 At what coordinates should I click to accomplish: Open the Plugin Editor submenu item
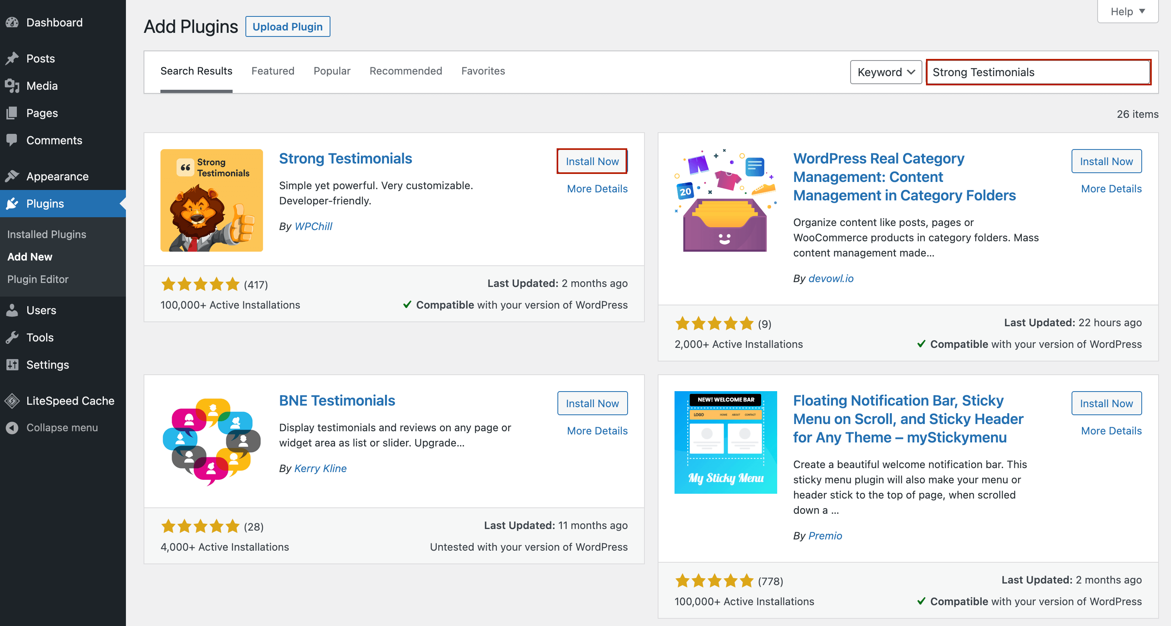point(38,279)
